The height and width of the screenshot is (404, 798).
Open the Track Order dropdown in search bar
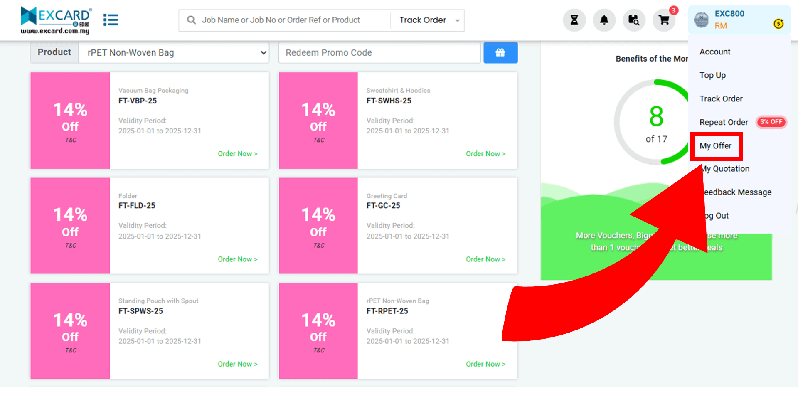point(427,20)
